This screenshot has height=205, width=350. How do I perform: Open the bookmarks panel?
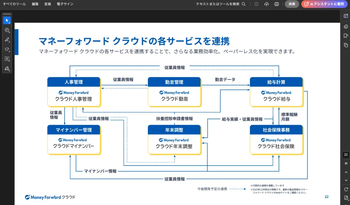pyautogui.click(x=346, y=36)
